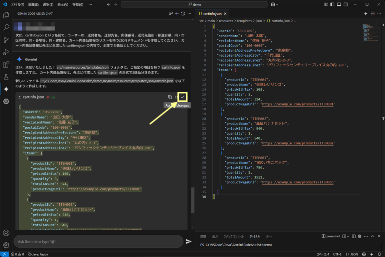Open the Source Control view
This screenshot has width=385, height=257.
tap(6, 40)
